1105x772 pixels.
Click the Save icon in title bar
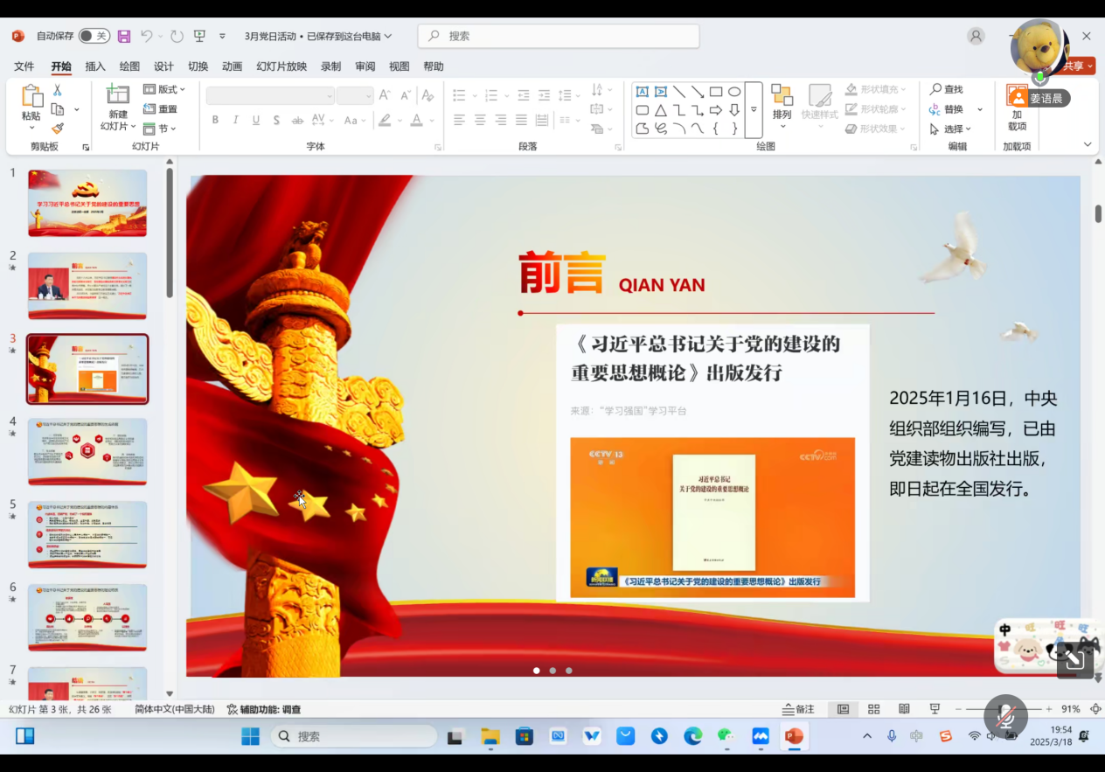(x=124, y=36)
